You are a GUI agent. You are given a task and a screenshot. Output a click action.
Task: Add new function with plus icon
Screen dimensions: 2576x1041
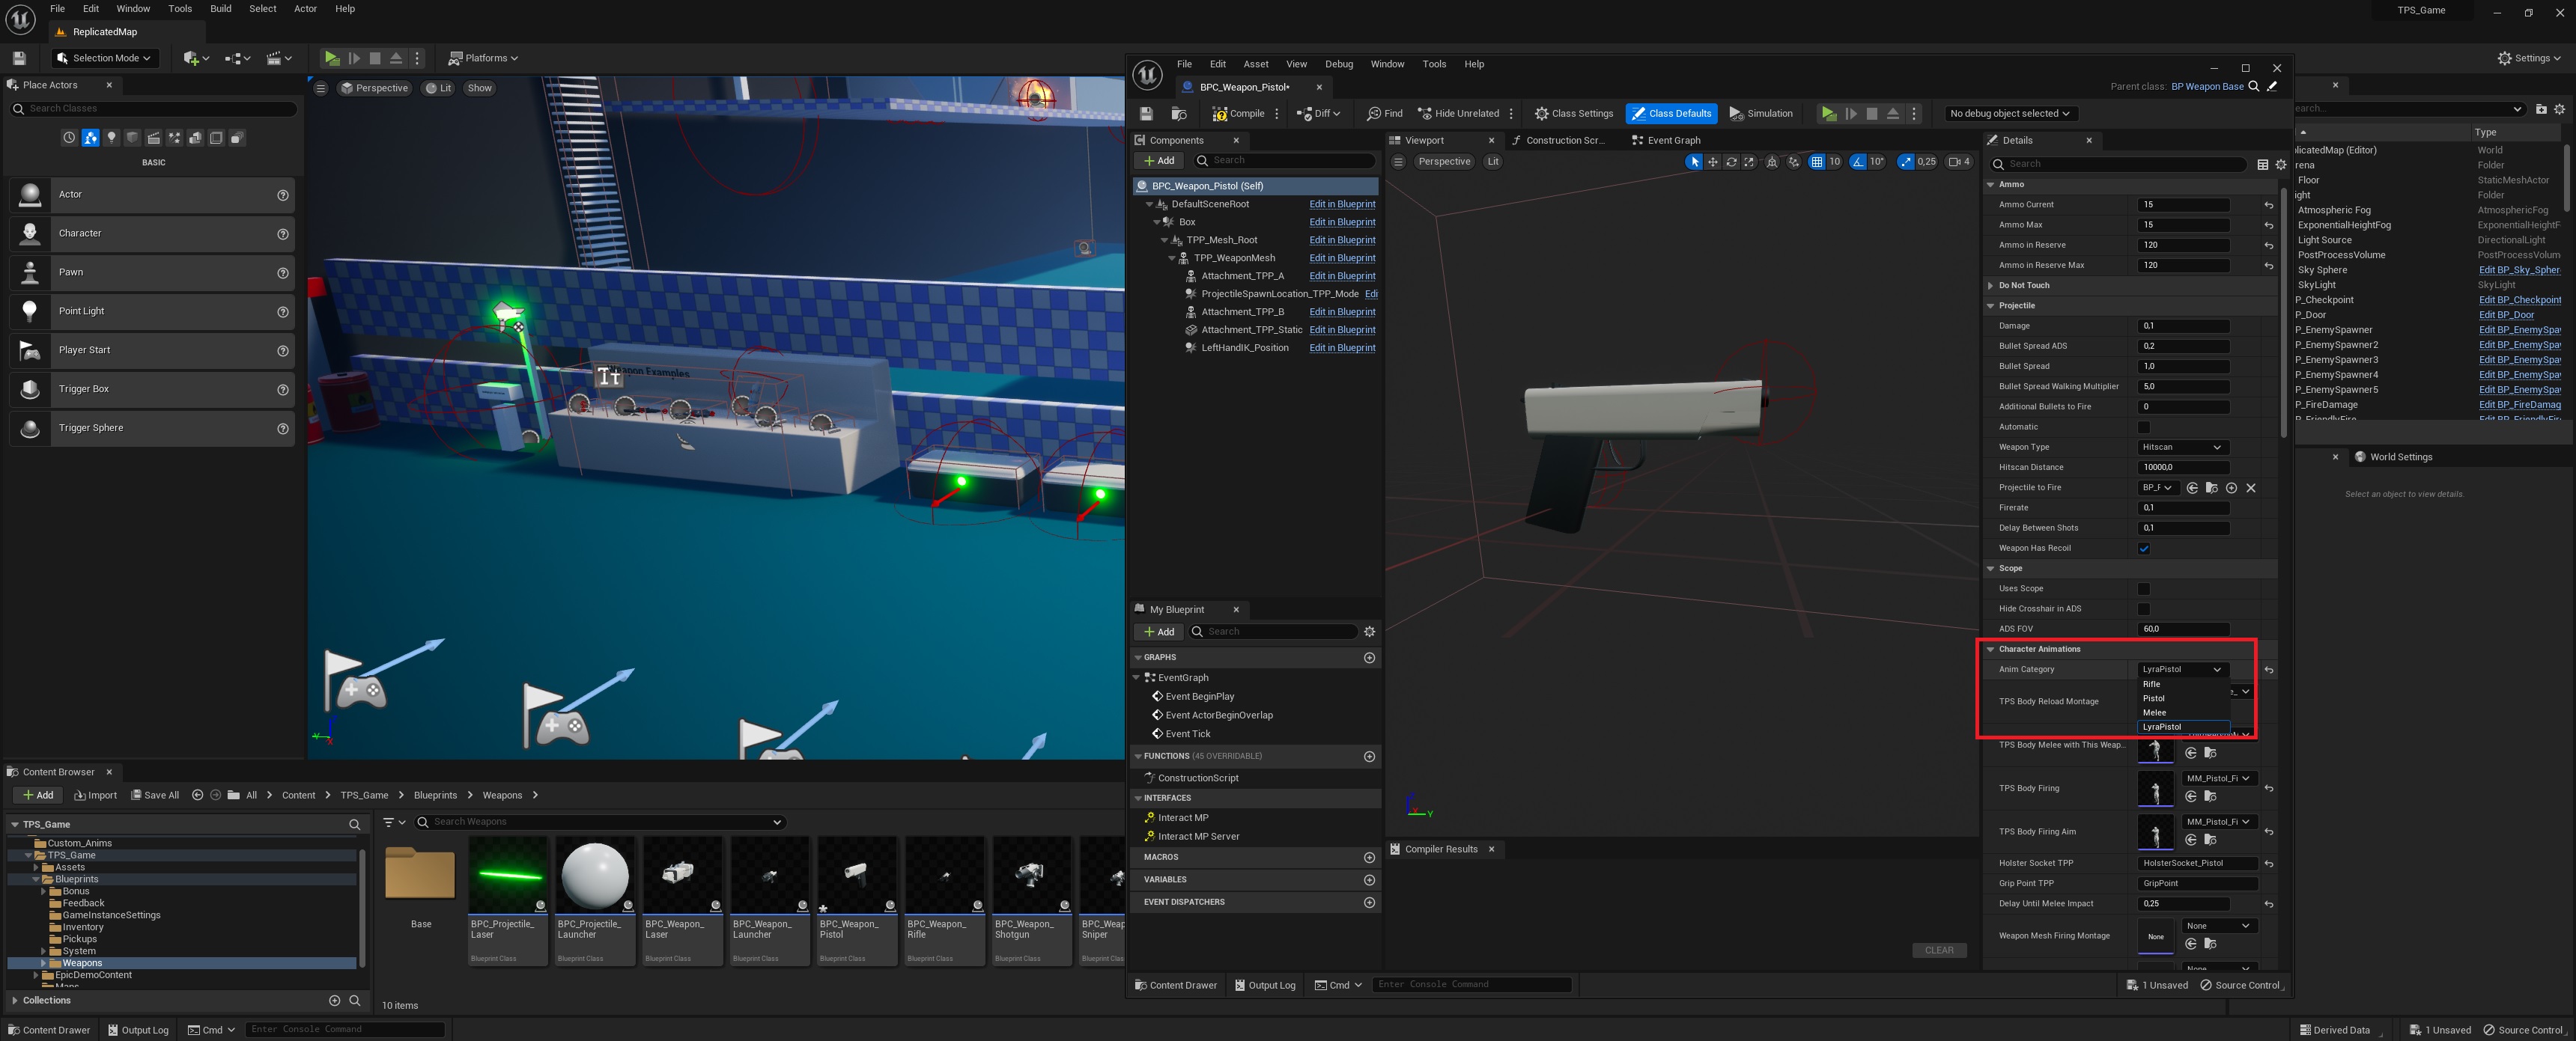1369,757
